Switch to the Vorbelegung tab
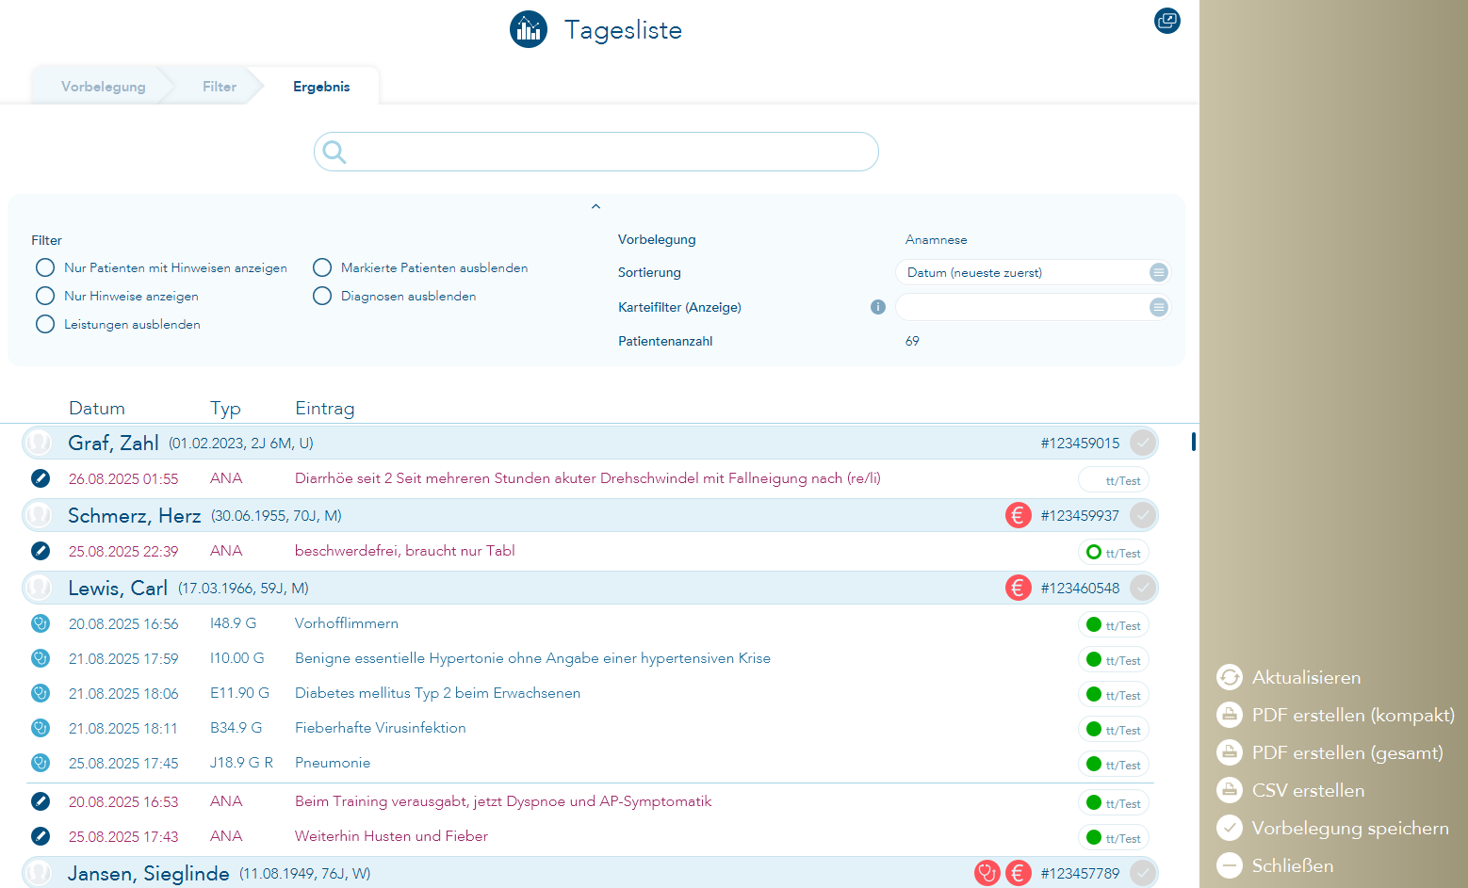The width and height of the screenshot is (1468, 888). (103, 87)
